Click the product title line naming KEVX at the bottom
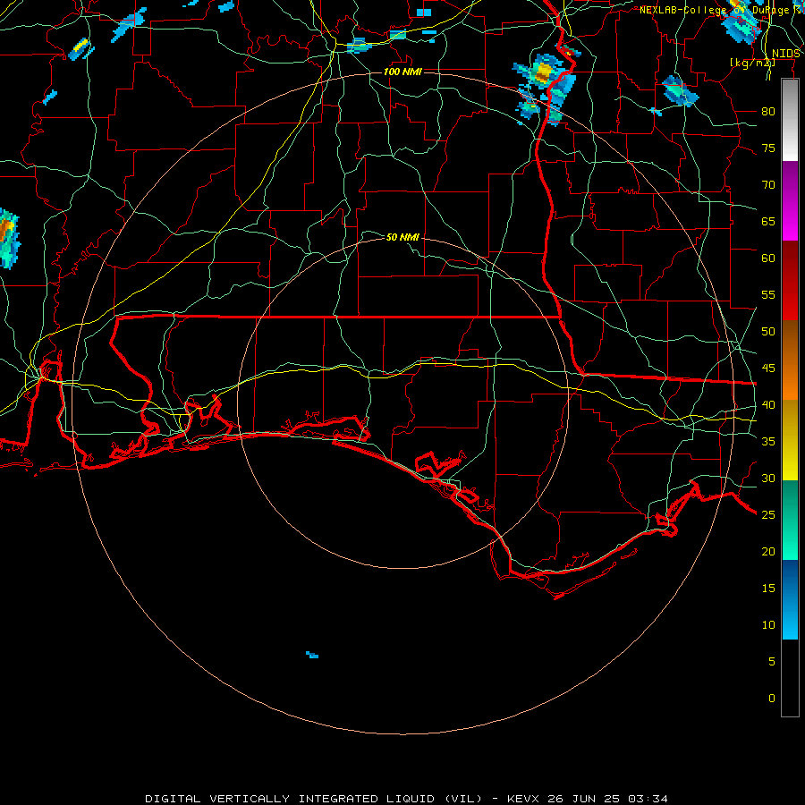 point(407,799)
